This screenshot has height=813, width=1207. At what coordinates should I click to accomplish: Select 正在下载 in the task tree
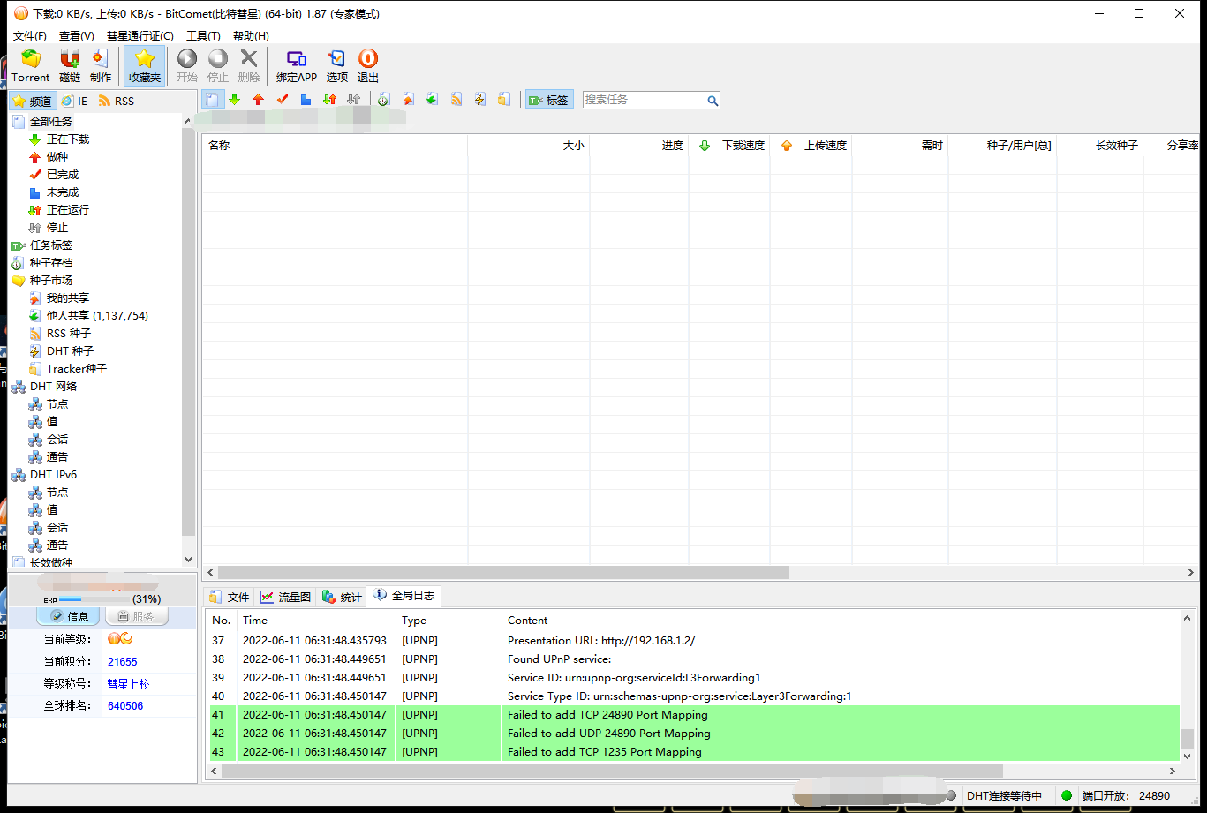coord(67,139)
